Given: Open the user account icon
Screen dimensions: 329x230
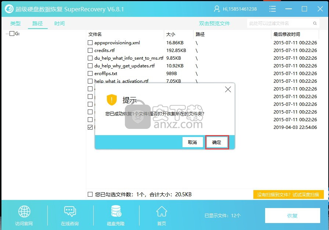Looking at the screenshot, I should (x=217, y=9).
